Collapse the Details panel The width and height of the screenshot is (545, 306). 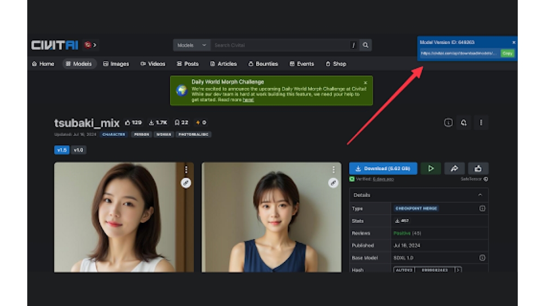[480, 195]
